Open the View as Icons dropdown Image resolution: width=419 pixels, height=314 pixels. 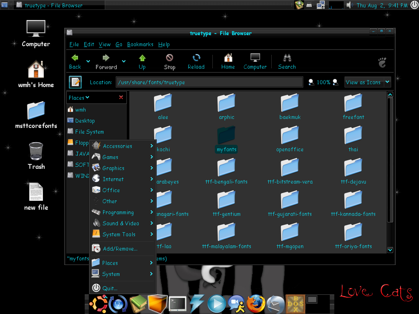368,82
